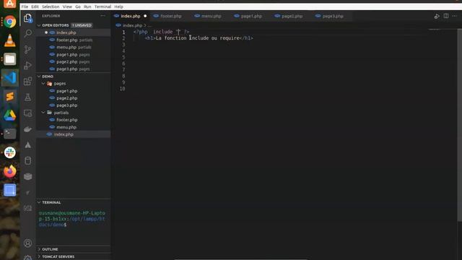
Task: Collapse the Open Editors section
Action: 38,25
